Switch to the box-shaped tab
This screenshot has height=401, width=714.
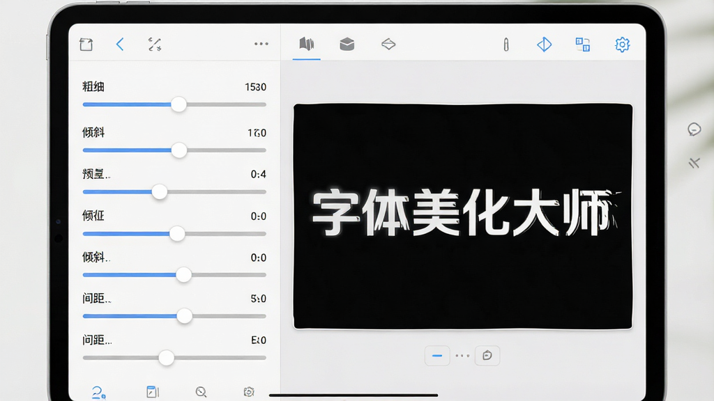pos(347,44)
